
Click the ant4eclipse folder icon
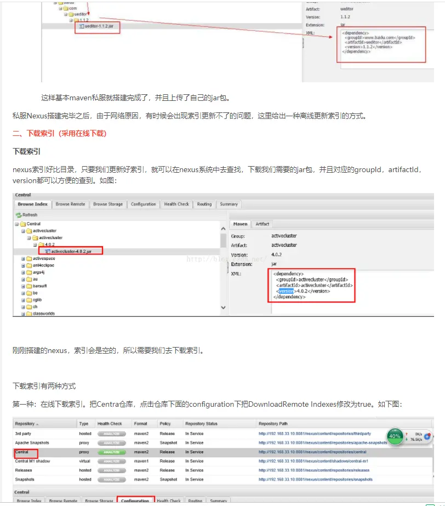tap(29, 265)
